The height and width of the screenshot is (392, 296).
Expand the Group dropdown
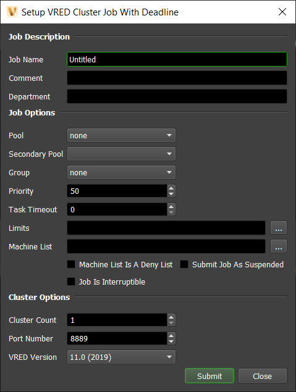pyautogui.click(x=121, y=172)
